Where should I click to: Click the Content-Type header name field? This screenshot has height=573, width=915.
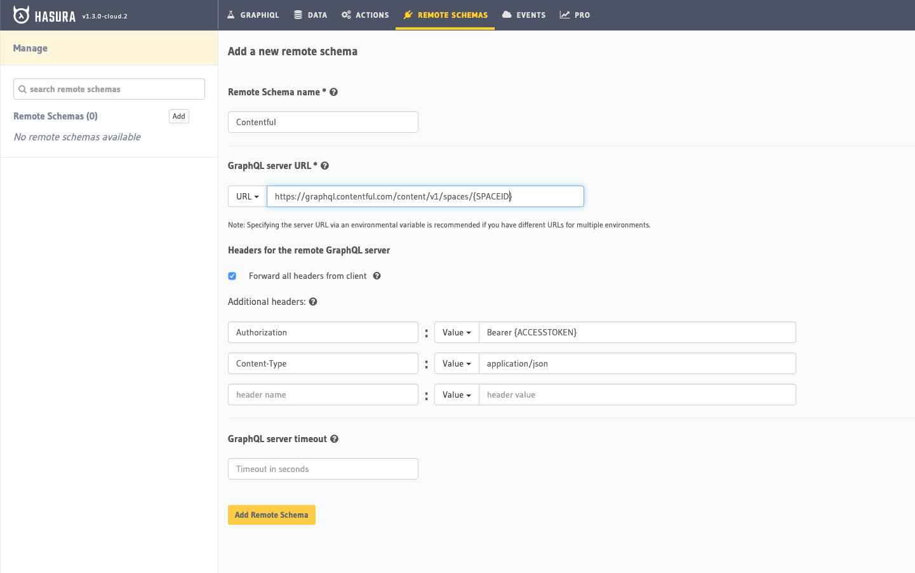coord(323,363)
